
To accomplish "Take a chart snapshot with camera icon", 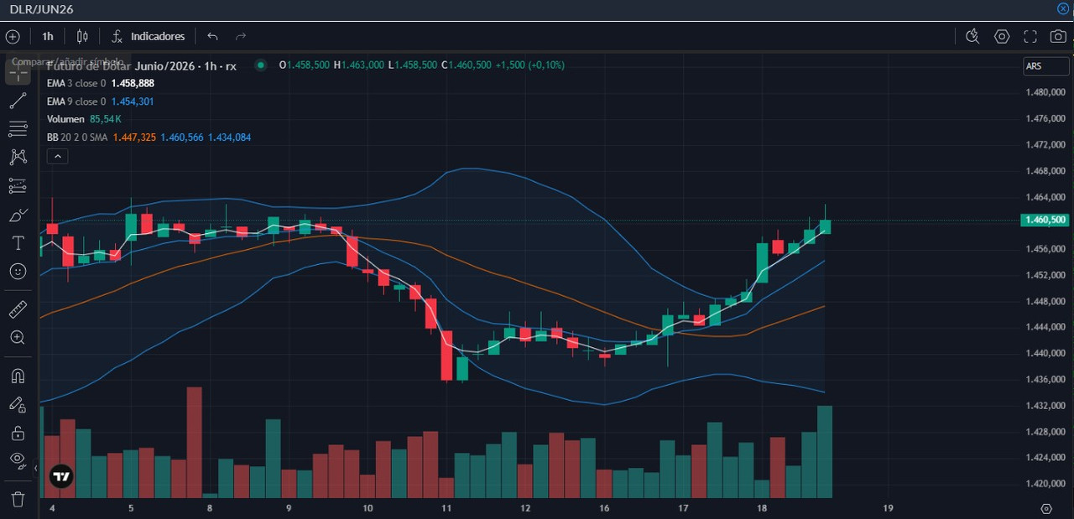I will click(x=1059, y=36).
